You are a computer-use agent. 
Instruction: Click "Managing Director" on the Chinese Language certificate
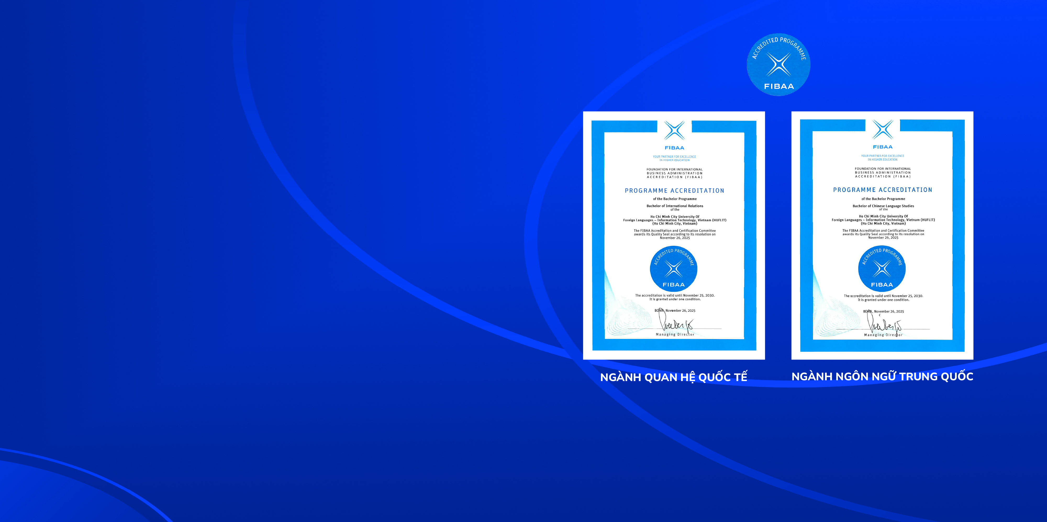pos(883,335)
